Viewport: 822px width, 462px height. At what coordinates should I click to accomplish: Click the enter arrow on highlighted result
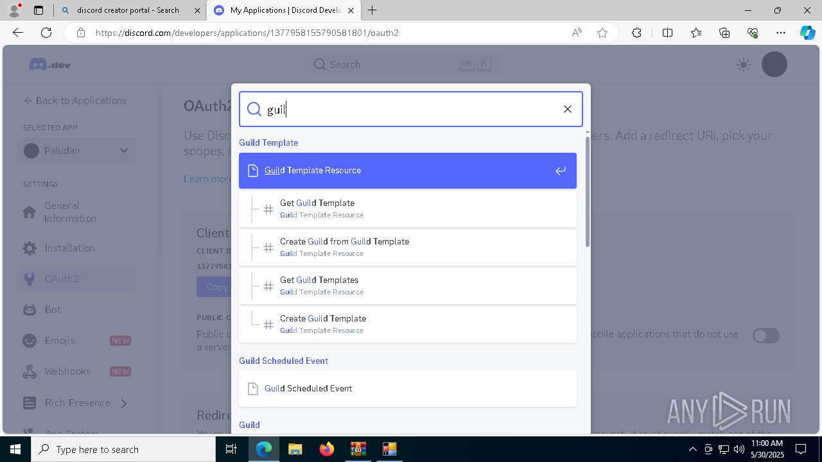561,171
